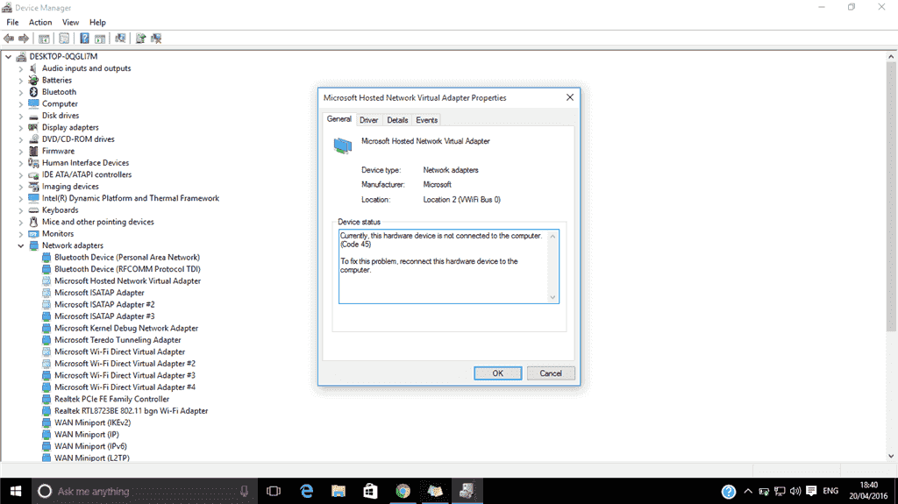Click the Mice and other pointing devices icon
Viewport: 898px width, 504px height.
point(34,222)
